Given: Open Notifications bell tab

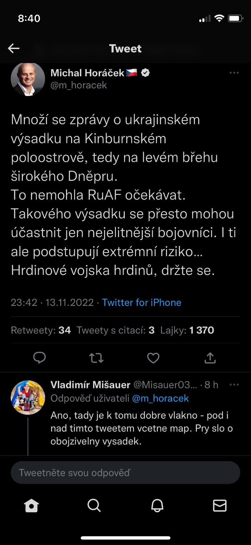Looking at the screenshot, I should click(157, 506).
